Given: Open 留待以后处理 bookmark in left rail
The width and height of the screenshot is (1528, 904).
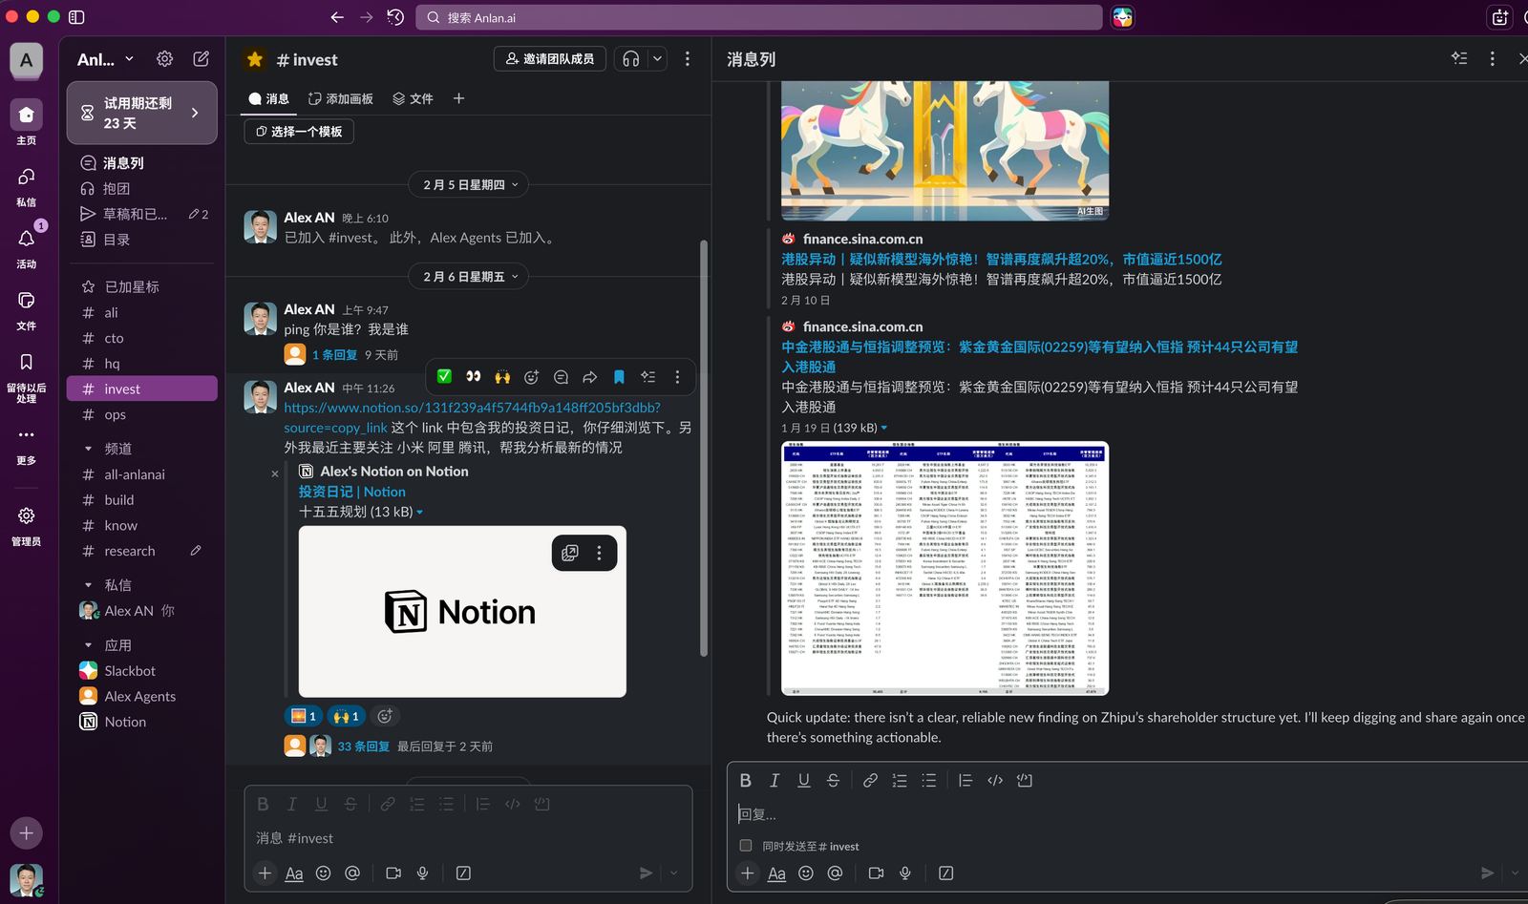Looking at the screenshot, I should tap(26, 376).
